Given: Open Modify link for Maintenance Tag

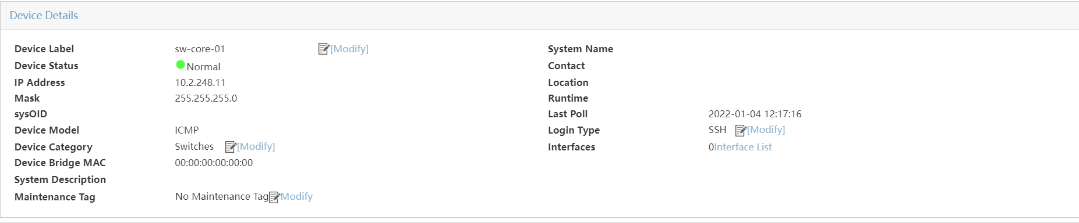Looking at the screenshot, I should click(x=296, y=196).
